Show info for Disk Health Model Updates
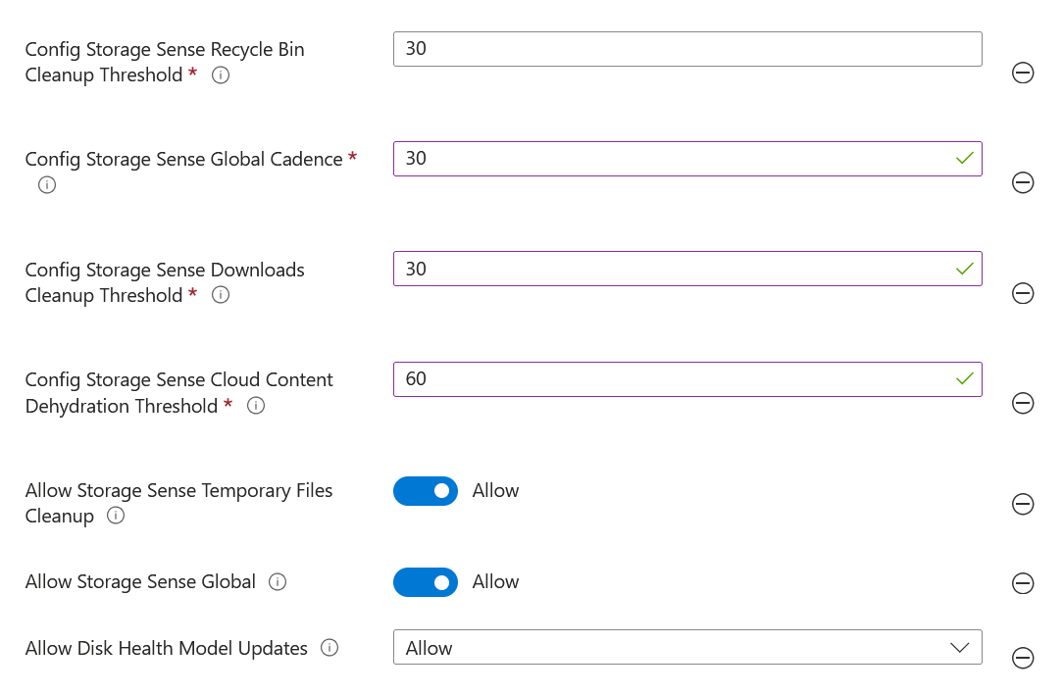This screenshot has height=694, width=1063. click(329, 648)
